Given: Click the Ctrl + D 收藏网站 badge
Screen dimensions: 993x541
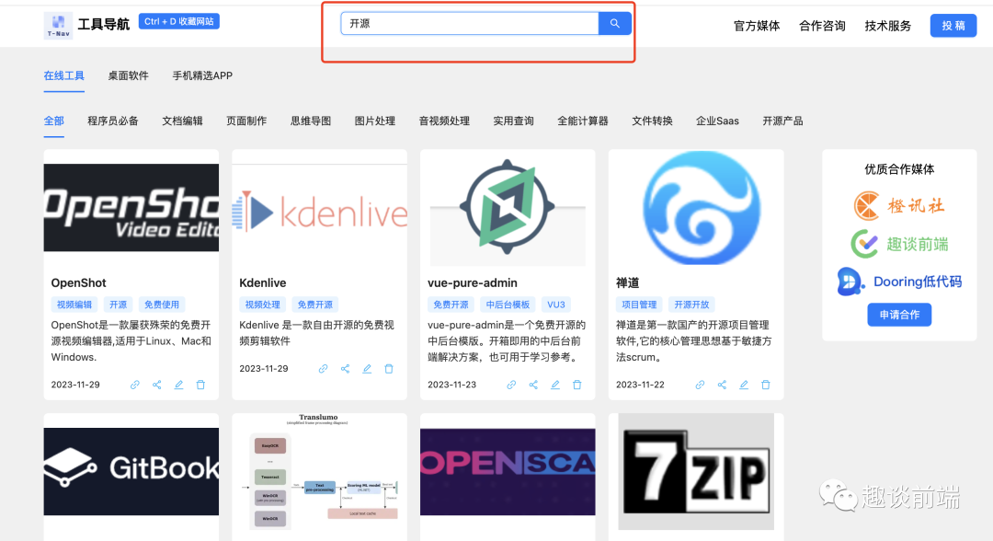Looking at the screenshot, I should click(179, 21).
